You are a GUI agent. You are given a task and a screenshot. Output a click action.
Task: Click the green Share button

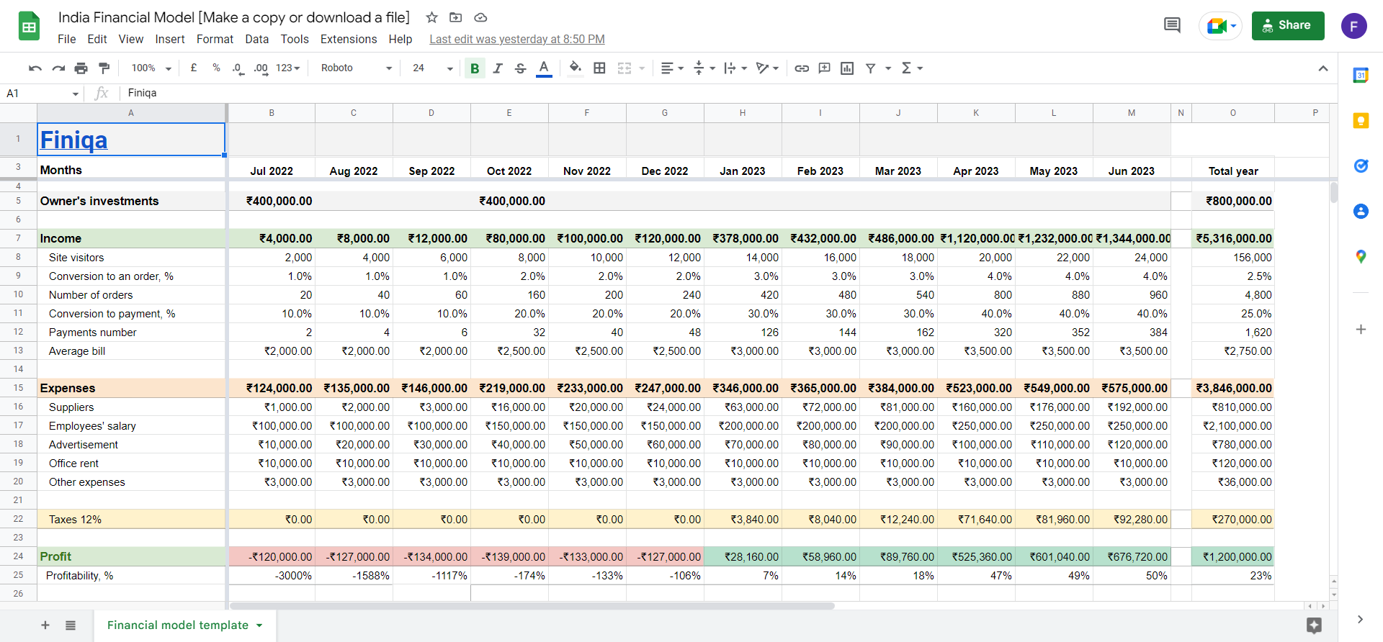[x=1287, y=26]
